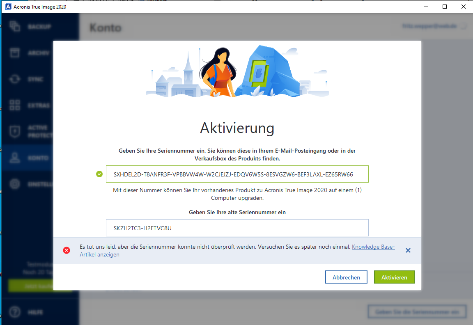The height and width of the screenshot is (325, 473).
Task: Open the Knowledge Base-Artikel anzeigen link
Action: pyautogui.click(x=373, y=247)
